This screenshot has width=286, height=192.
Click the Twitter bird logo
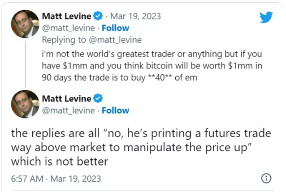pos(266,17)
